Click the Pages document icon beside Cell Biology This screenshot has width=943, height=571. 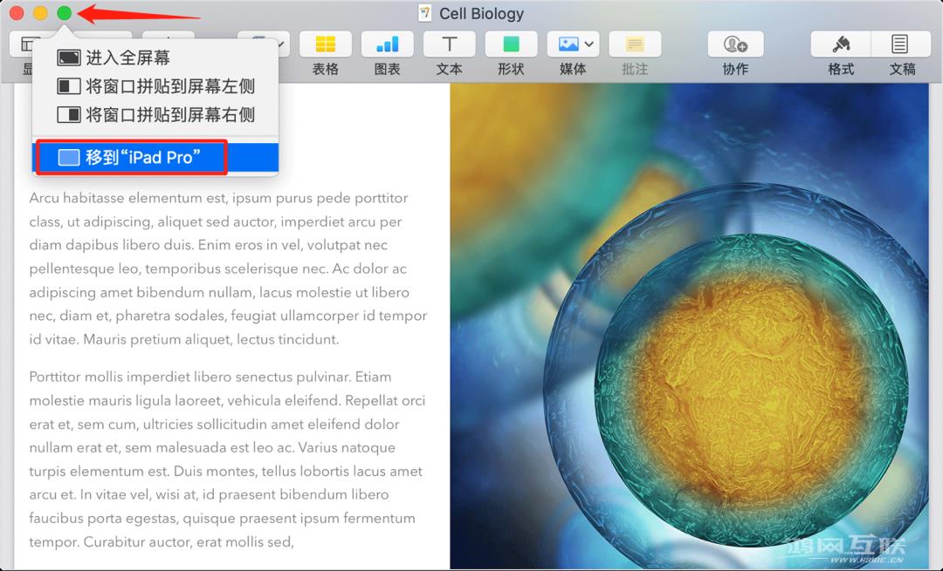tap(425, 13)
